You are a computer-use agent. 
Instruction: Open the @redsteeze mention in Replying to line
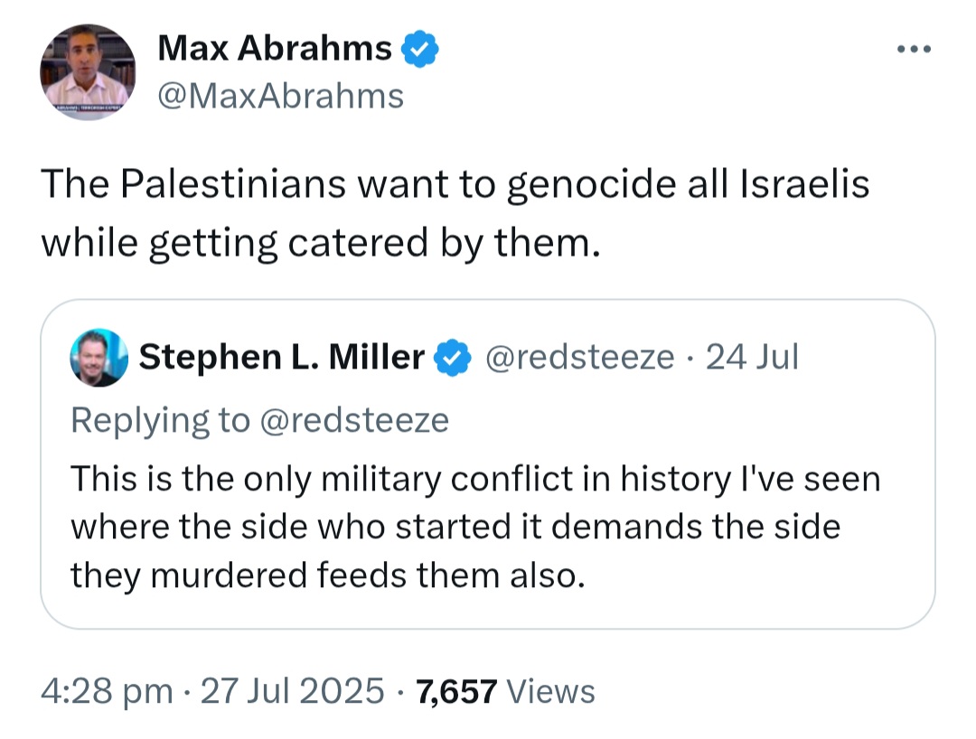coord(353,420)
